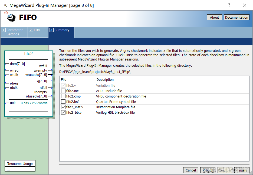The image size is (253, 175).
Task: Click the Description column header
Action: pos(105,79)
